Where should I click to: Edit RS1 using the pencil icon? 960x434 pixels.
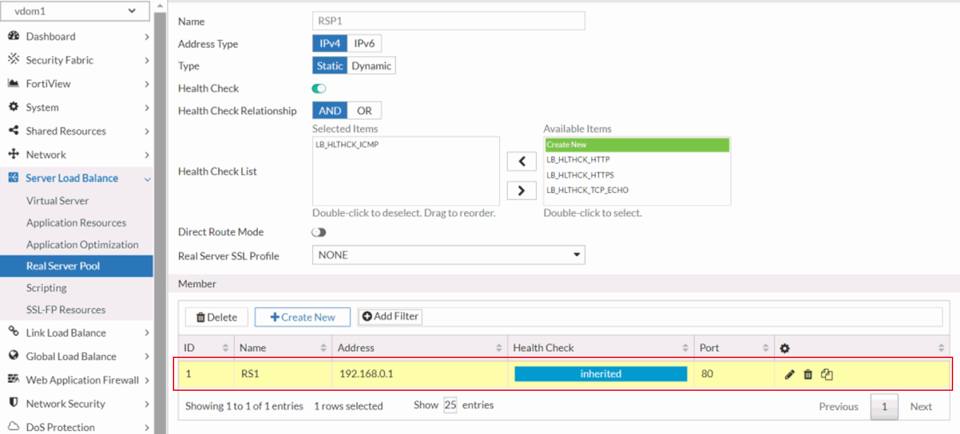pyautogui.click(x=789, y=374)
